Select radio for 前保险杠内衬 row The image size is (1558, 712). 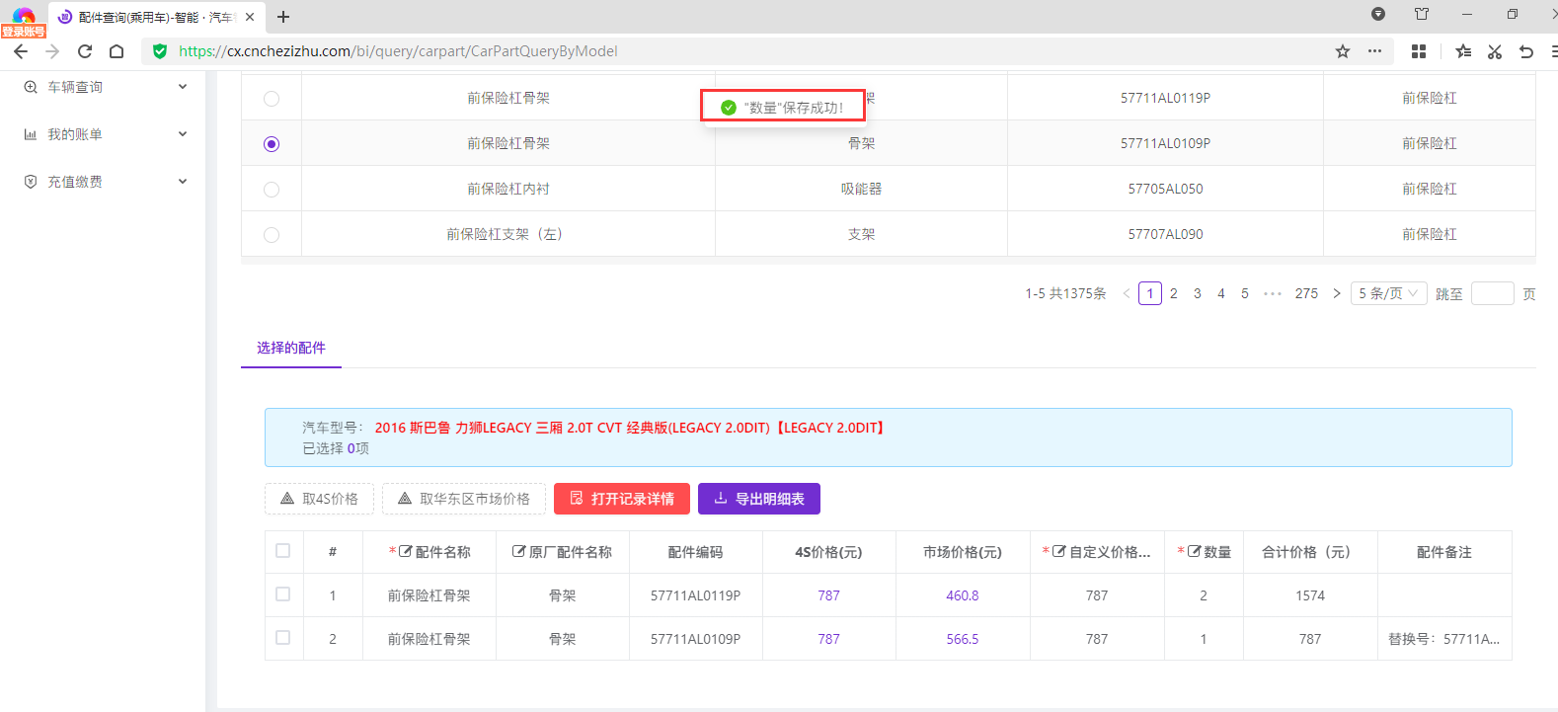click(272, 190)
